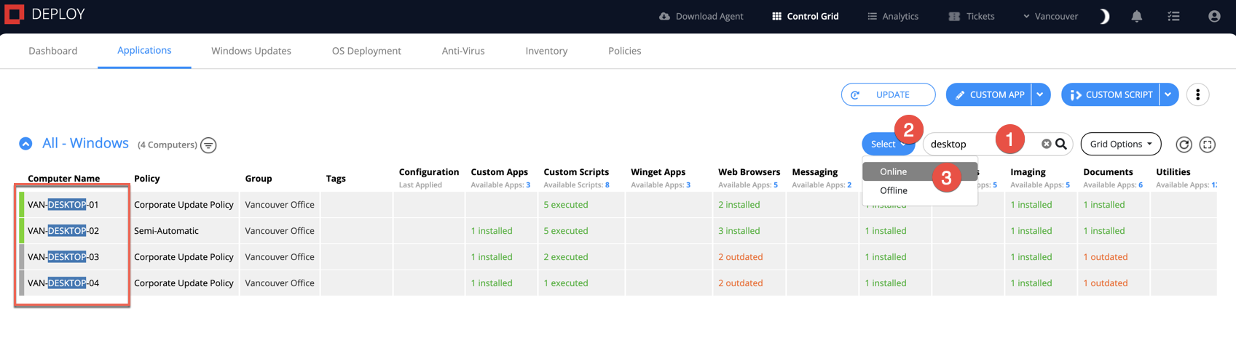Image resolution: width=1236 pixels, height=337 pixels.
Task: Open the filter icon beside 4 Computers
Action: 208,145
